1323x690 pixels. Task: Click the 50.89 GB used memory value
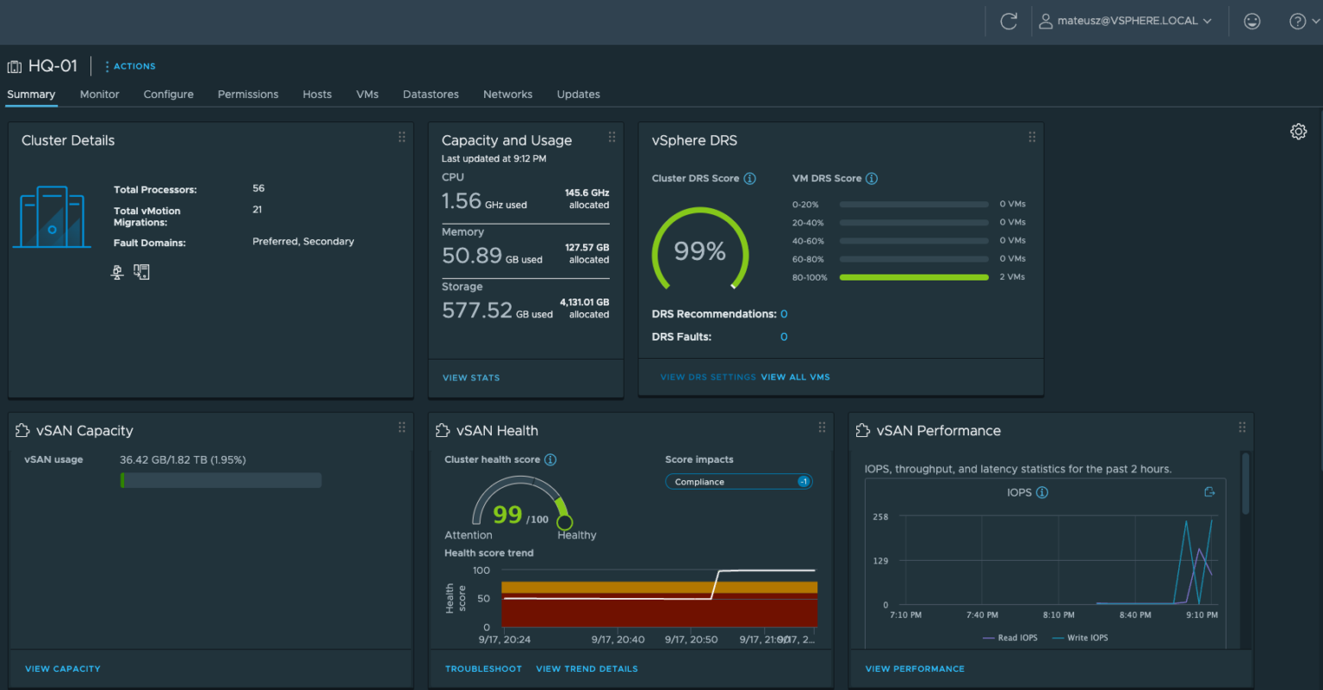492,256
